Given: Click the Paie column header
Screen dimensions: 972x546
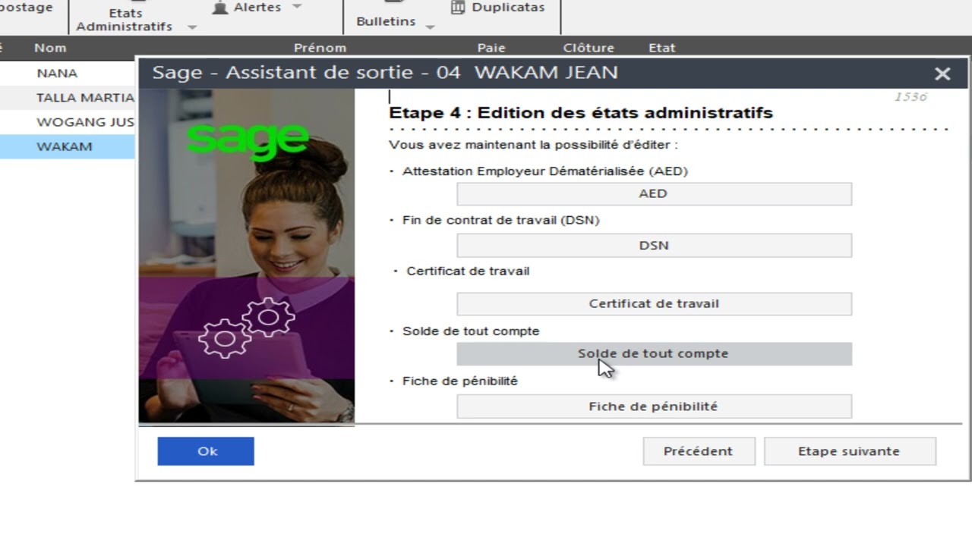Looking at the screenshot, I should (x=491, y=48).
